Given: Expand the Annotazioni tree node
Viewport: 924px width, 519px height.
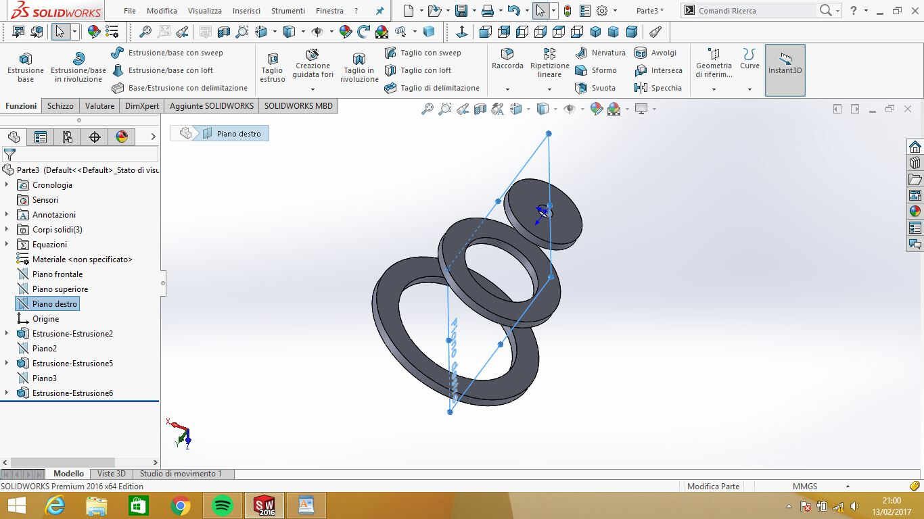Looking at the screenshot, I should tap(7, 215).
